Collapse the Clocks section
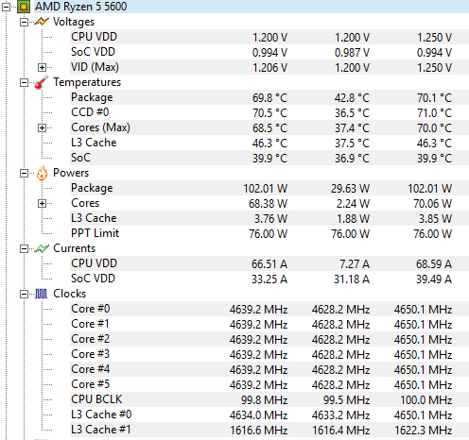Screen dimensions: 469x440 pyautogui.click(x=24, y=294)
